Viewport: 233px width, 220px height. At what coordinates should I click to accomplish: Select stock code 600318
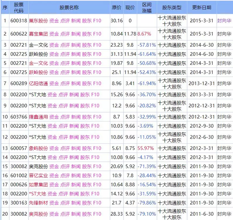(19, 20)
